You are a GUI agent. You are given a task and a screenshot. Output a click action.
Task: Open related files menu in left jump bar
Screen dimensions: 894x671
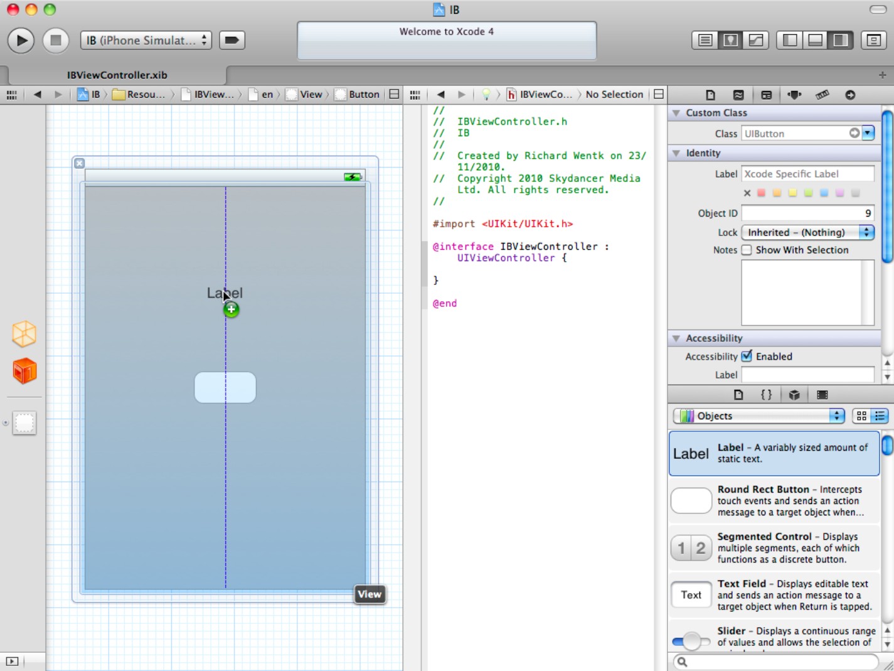11,95
